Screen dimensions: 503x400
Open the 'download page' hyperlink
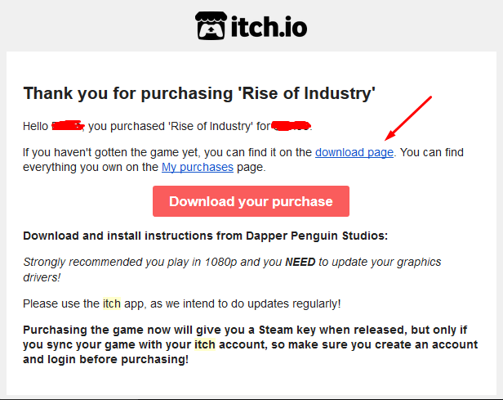click(354, 152)
